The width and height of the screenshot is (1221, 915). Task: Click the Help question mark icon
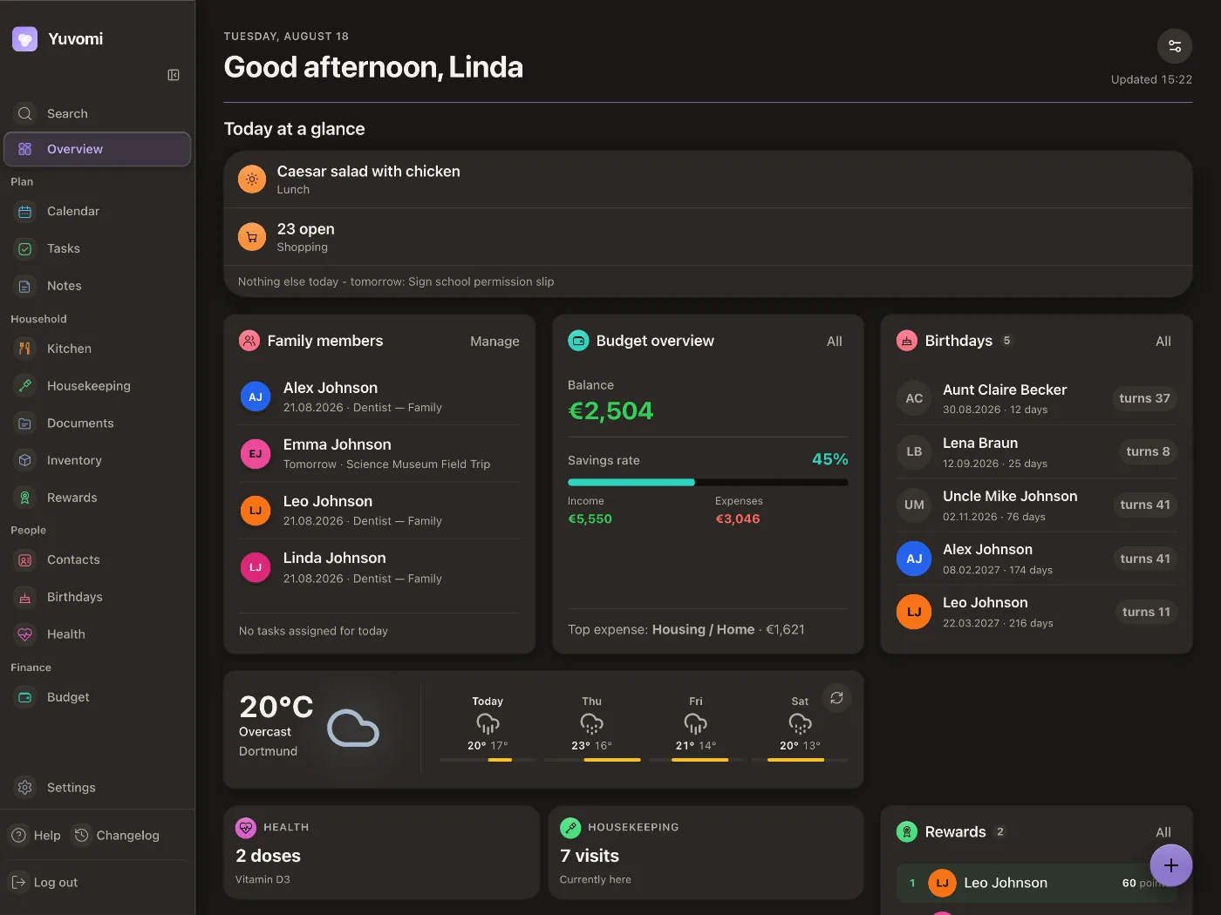coord(18,836)
